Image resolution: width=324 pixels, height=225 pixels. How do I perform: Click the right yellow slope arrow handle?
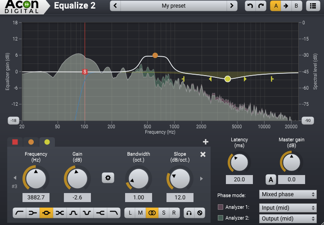point(245,79)
